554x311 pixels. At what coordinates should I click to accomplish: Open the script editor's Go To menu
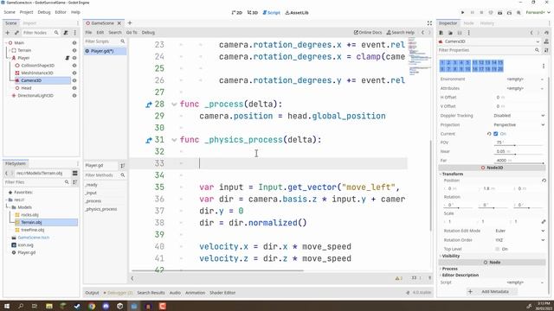tap(132, 33)
